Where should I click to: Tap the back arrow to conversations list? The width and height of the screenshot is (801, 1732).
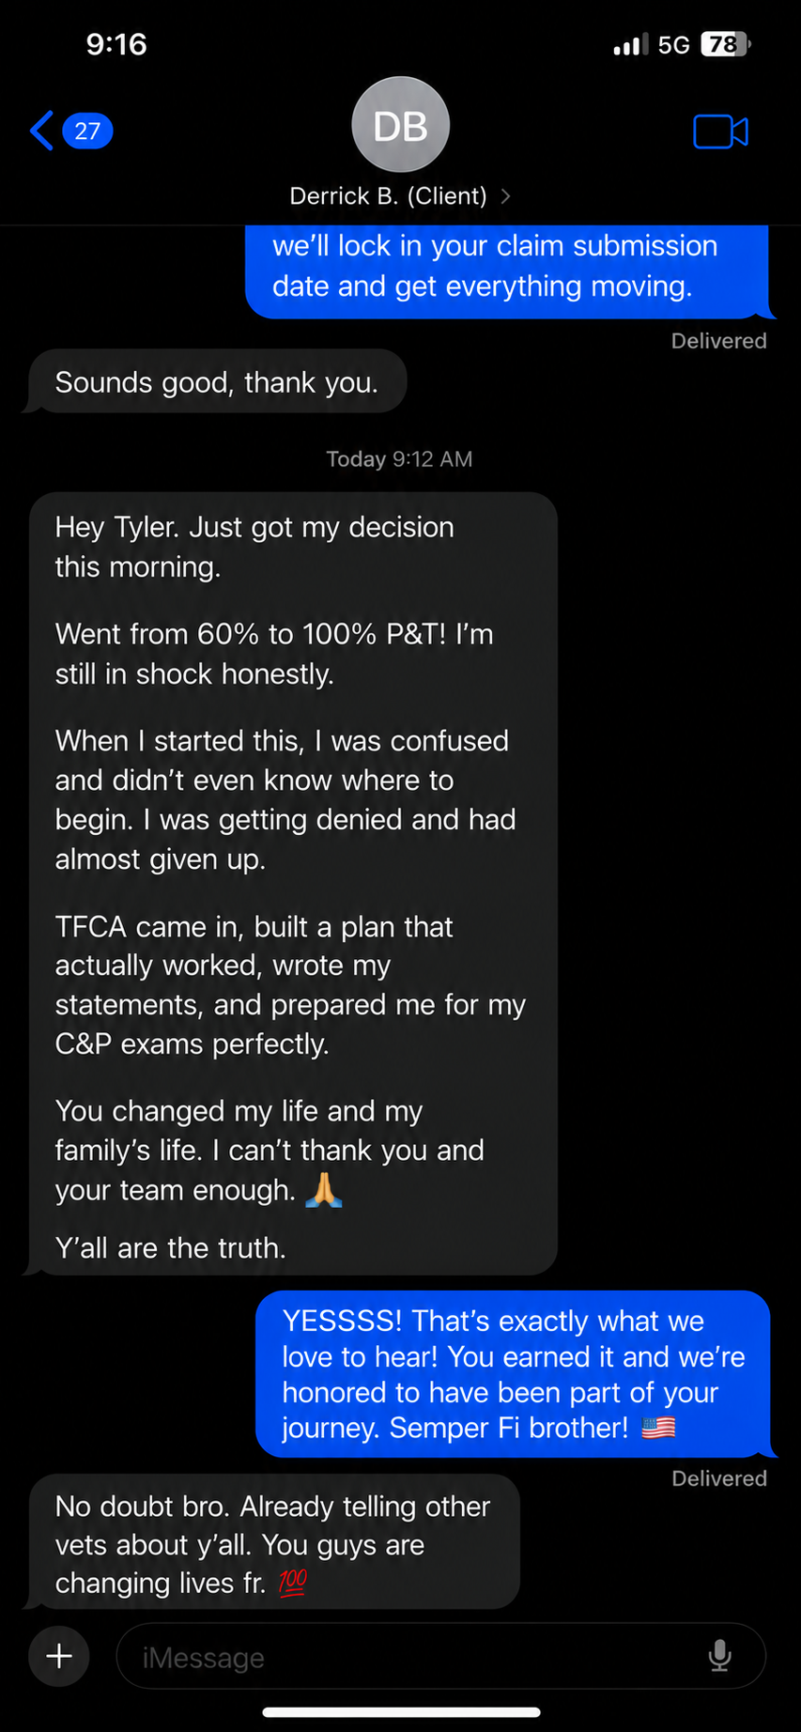(41, 131)
